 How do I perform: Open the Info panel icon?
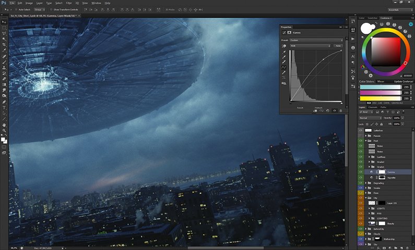353,48
